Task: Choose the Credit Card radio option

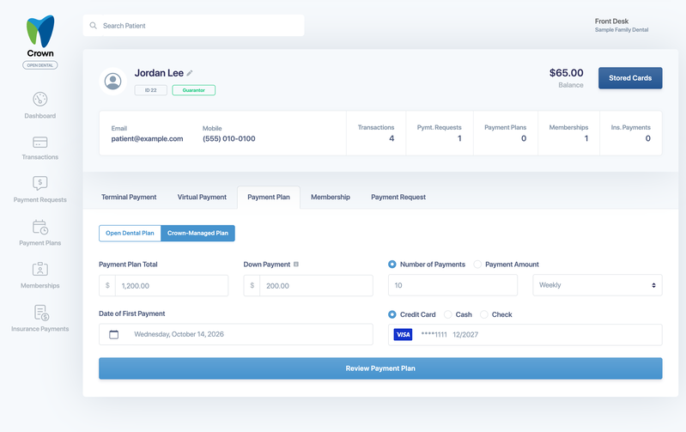Action: pyautogui.click(x=392, y=314)
